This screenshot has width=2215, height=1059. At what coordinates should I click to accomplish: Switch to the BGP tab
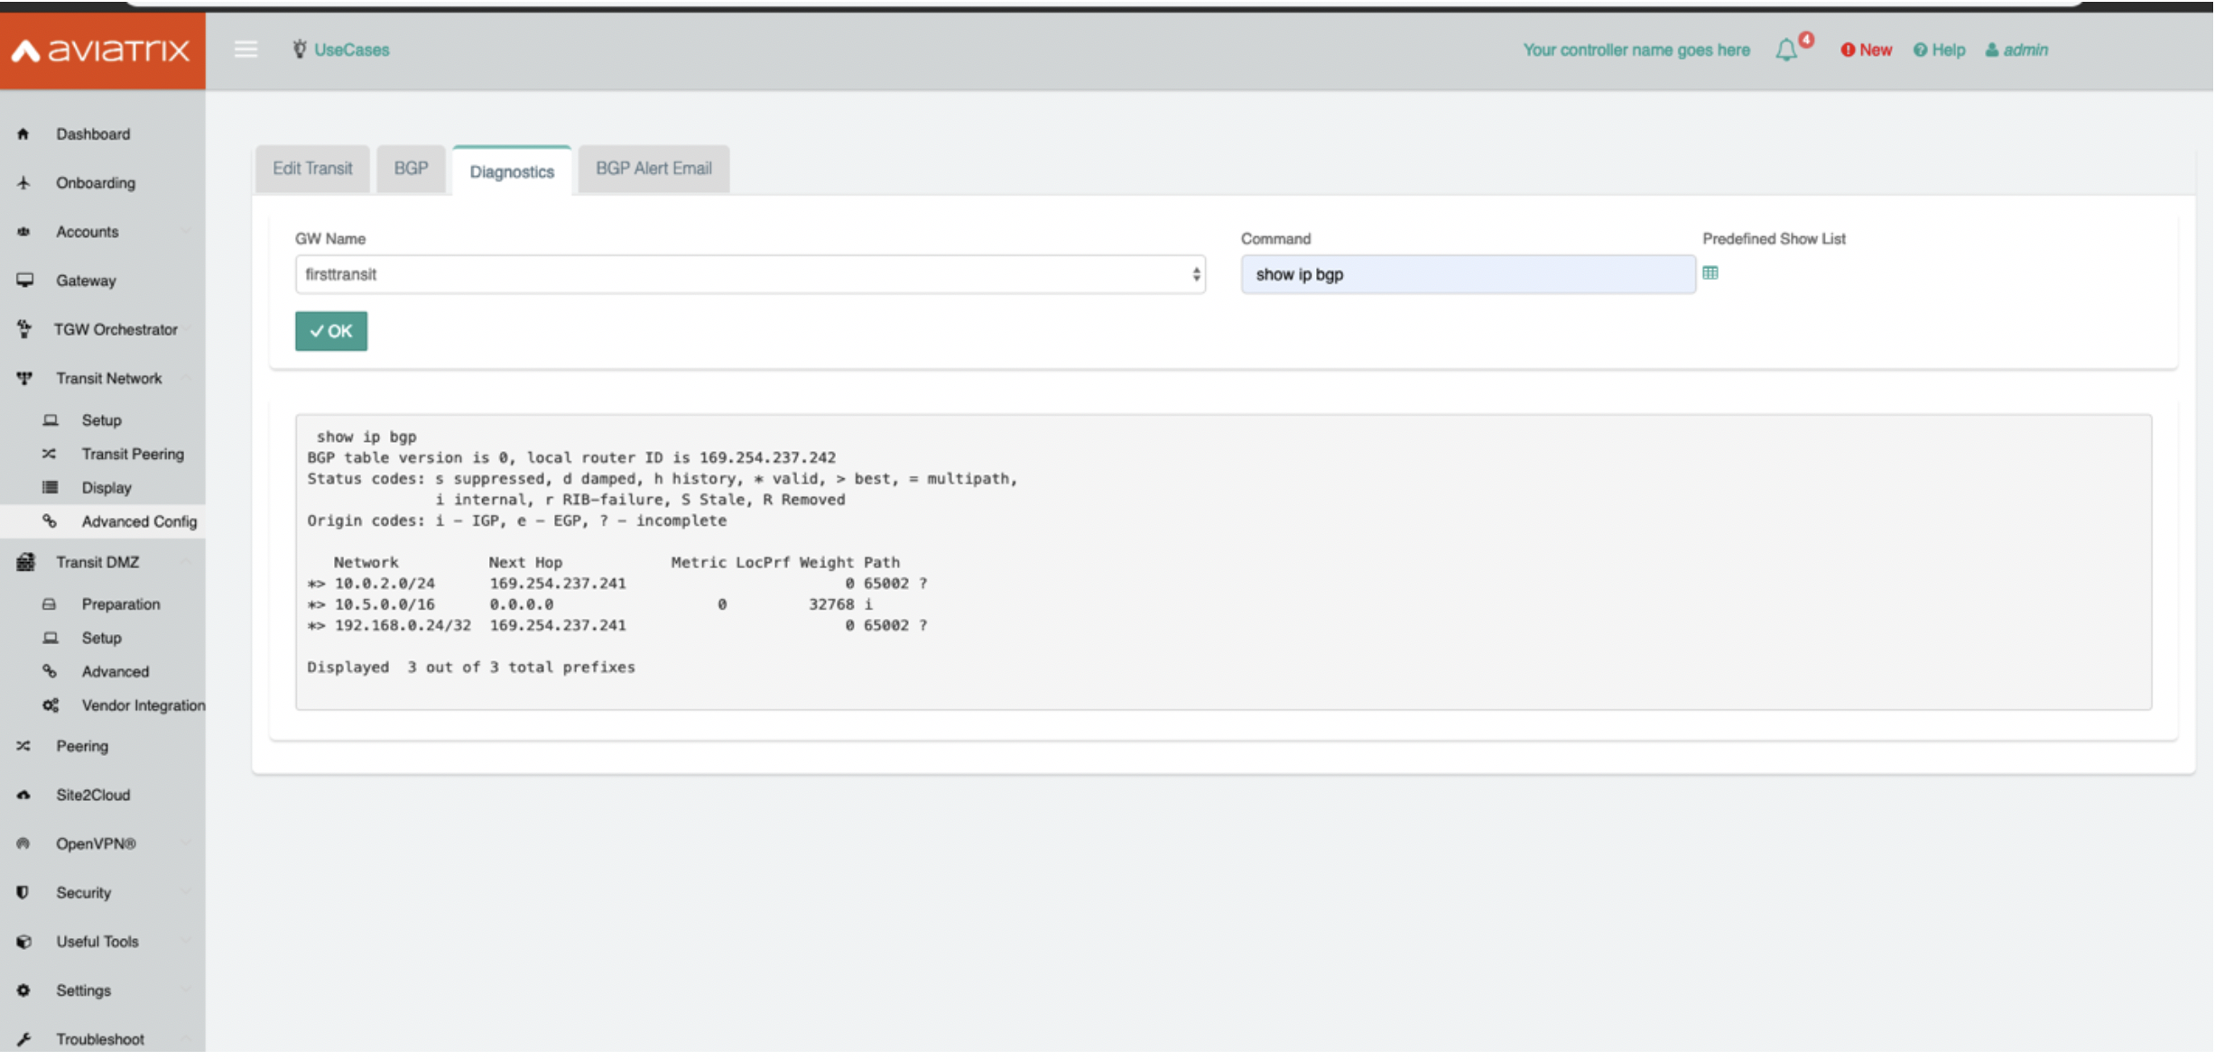pyautogui.click(x=411, y=169)
